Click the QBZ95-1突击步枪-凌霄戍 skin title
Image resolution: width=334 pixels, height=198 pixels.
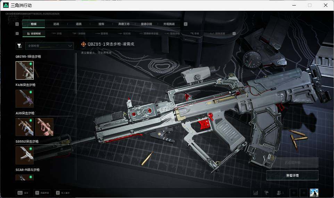coord(111,44)
